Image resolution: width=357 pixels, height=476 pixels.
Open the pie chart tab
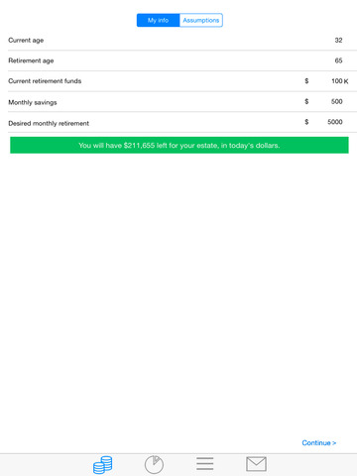tap(154, 464)
